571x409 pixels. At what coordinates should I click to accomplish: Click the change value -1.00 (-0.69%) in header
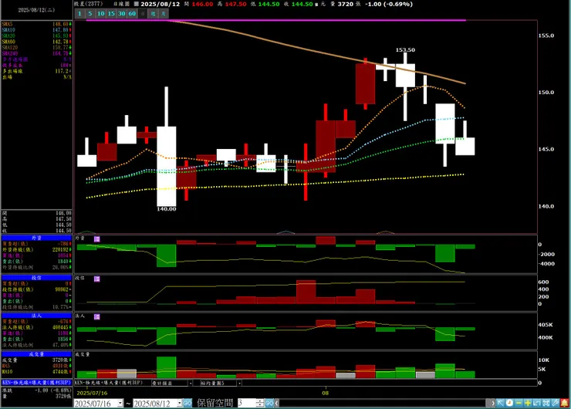coord(389,4)
